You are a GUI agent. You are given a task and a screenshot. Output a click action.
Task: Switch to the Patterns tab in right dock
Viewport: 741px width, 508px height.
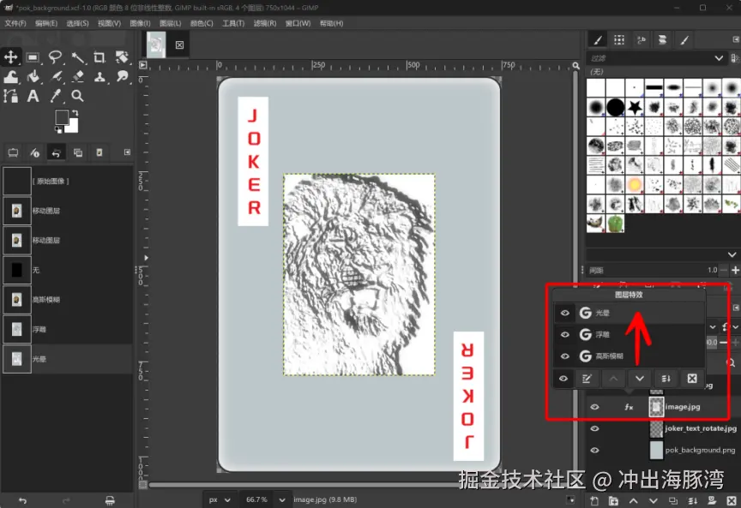[619, 40]
